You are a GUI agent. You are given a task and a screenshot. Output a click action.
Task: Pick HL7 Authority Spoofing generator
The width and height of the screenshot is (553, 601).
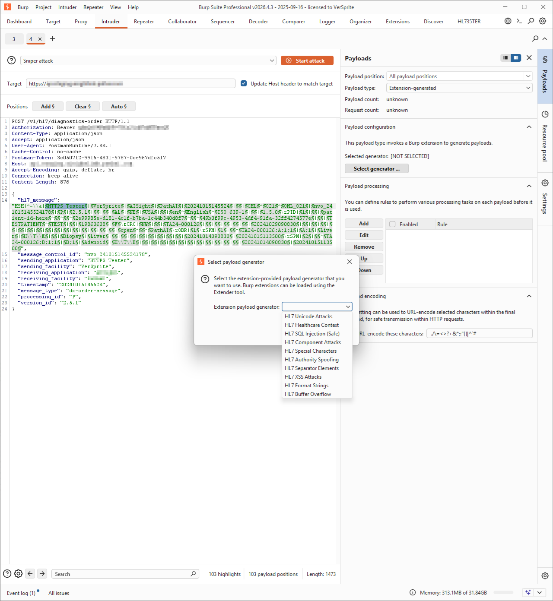click(x=317, y=360)
